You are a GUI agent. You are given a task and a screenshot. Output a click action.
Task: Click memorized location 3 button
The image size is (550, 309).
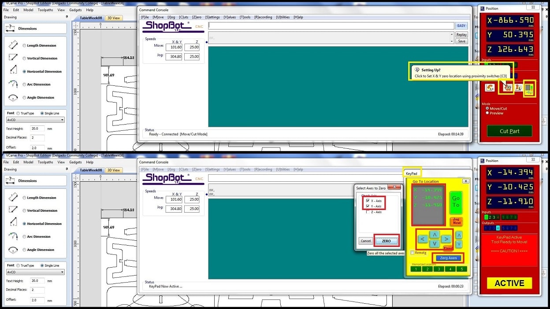pos(439,269)
